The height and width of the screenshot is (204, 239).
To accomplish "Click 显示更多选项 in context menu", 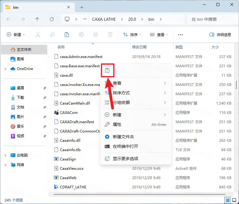I will [125, 159].
